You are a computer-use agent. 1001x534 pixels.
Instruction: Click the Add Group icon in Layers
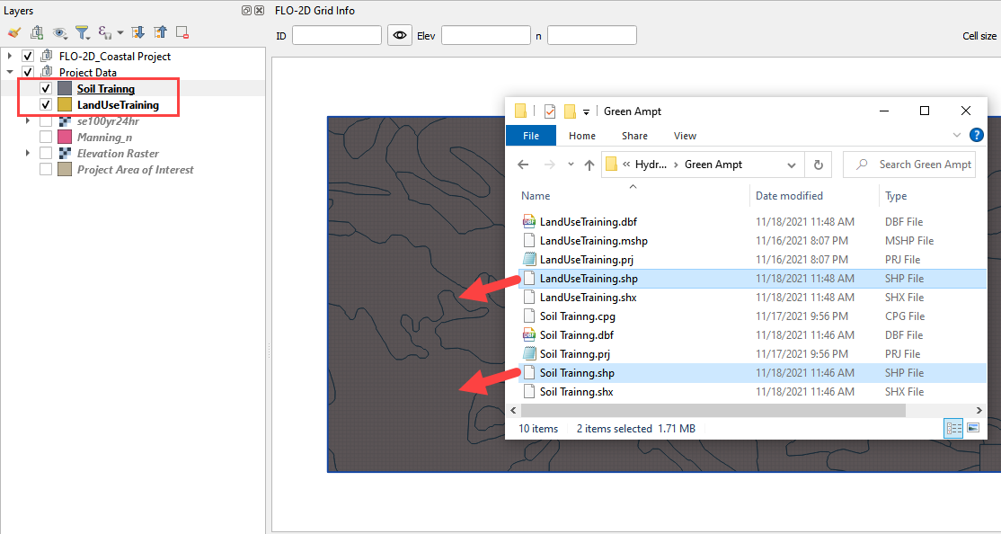point(37,33)
